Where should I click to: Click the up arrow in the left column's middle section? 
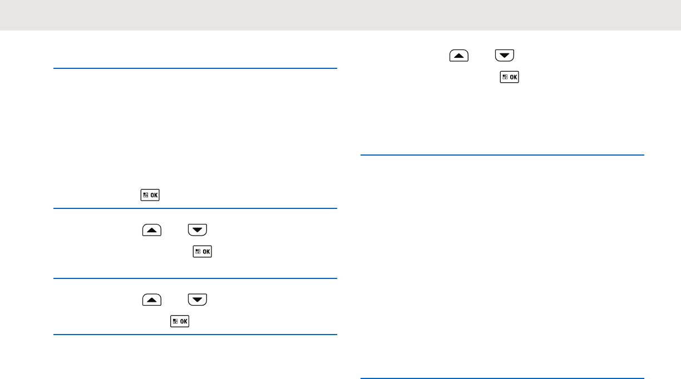point(152,229)
